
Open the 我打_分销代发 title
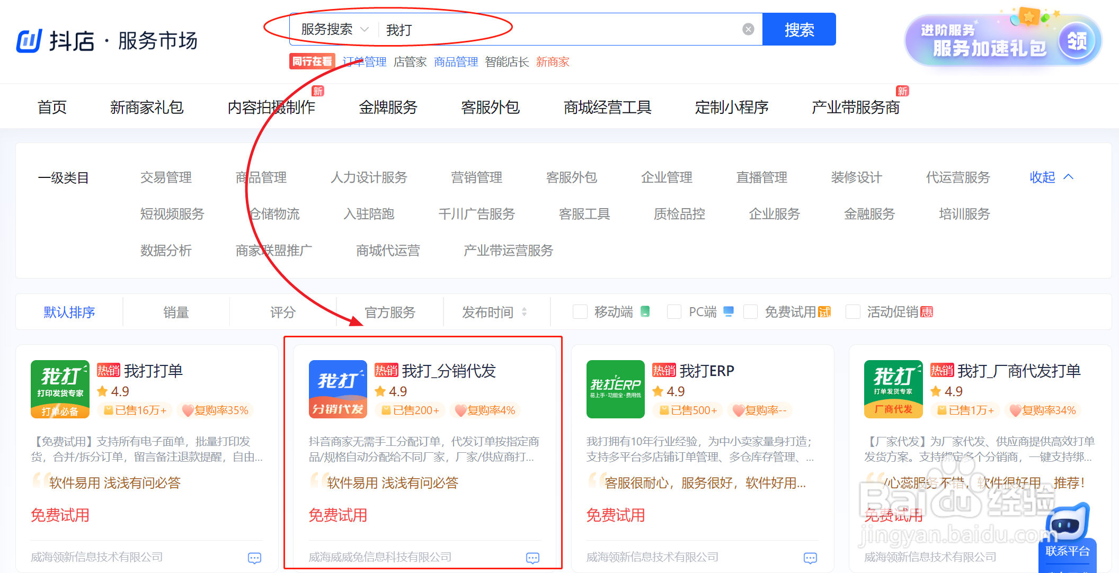click(x=449, y=371)
